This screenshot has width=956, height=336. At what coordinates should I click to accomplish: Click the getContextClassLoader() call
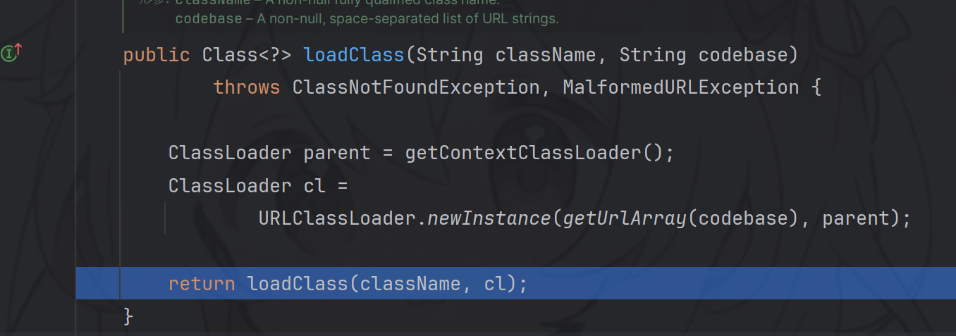point(534,153)
